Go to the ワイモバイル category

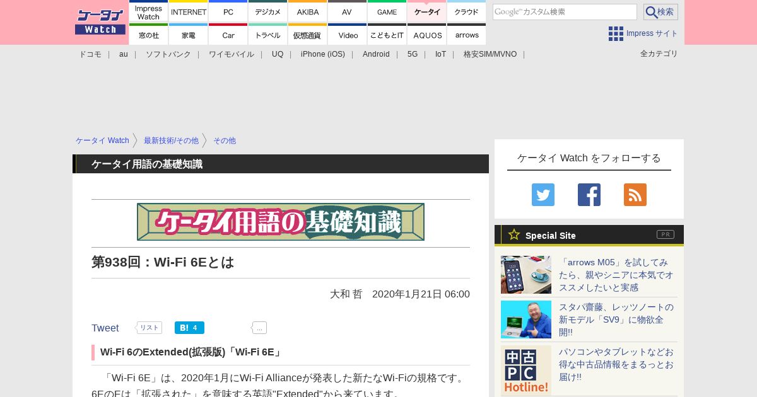(232, 54)
